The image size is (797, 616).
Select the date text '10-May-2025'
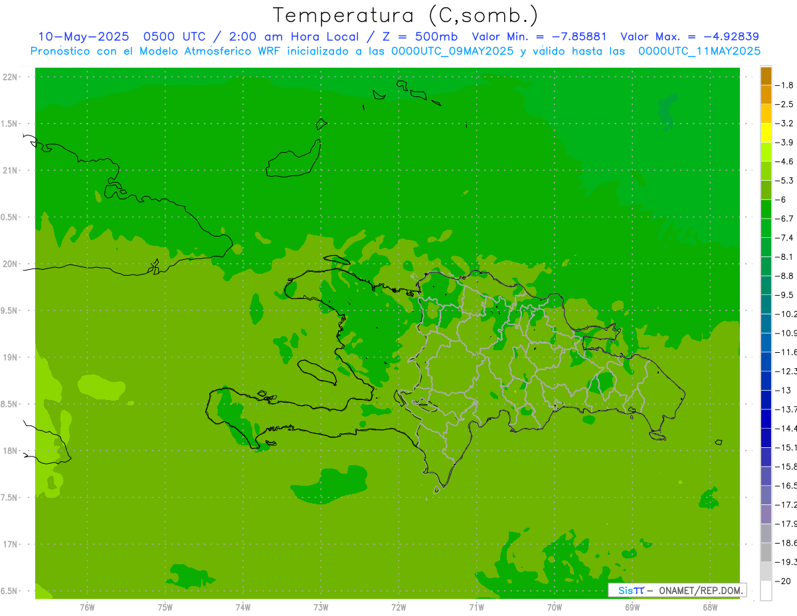point(82,37)
